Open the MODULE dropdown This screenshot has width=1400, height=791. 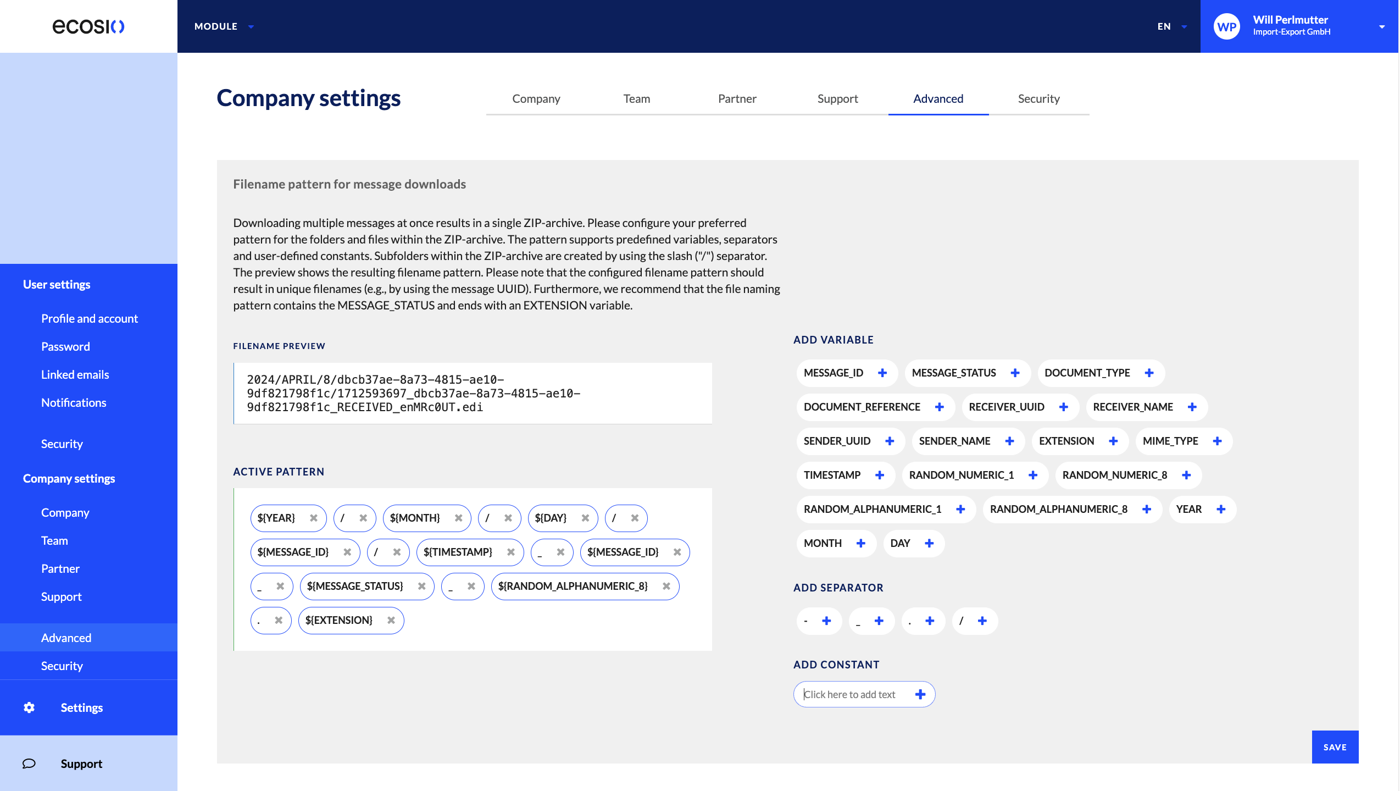(x=224, y=26)
